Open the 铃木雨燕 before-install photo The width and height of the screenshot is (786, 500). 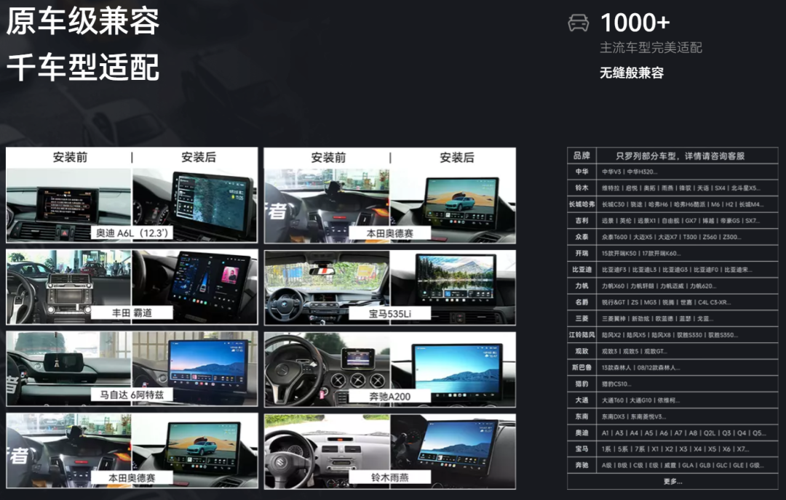click(327, 451)
